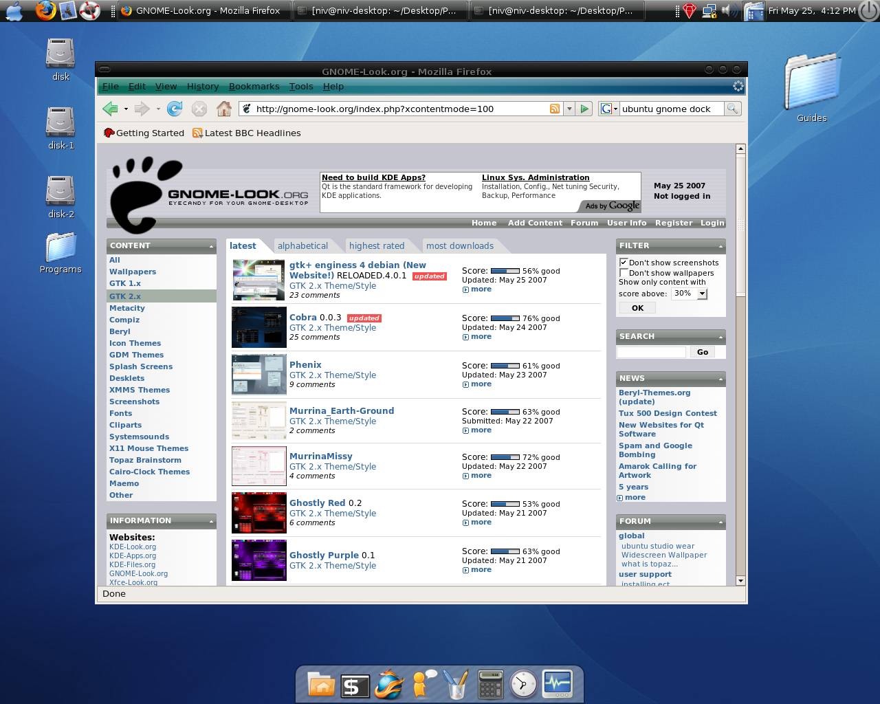Click the GNOME-Look search input field

pyautogui.click(x=651, y=352)
